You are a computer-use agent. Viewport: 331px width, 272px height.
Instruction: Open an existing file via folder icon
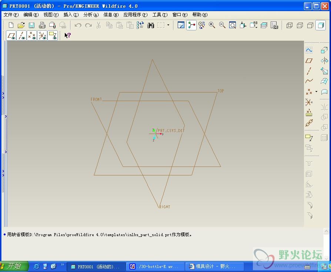click(x=21, y=25)
